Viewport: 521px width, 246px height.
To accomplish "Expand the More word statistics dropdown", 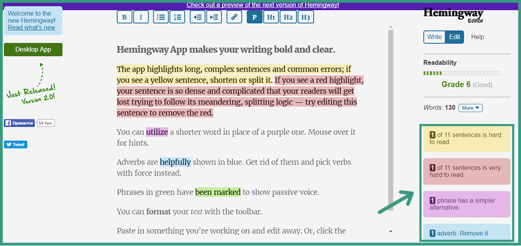I will (470, 108).
